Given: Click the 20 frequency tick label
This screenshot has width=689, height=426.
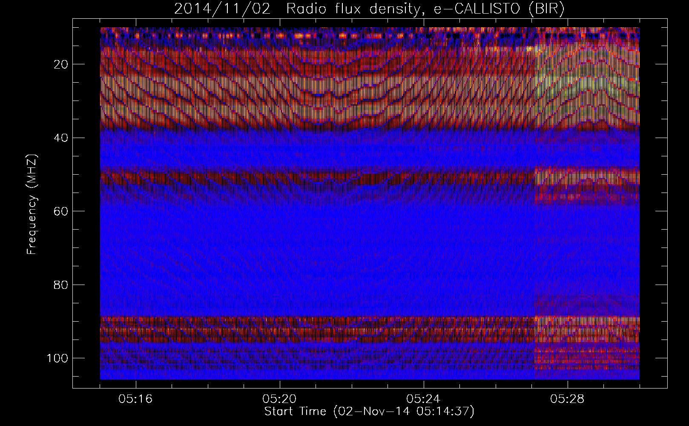Looking at the screenshot, I should tap(61, 64).
